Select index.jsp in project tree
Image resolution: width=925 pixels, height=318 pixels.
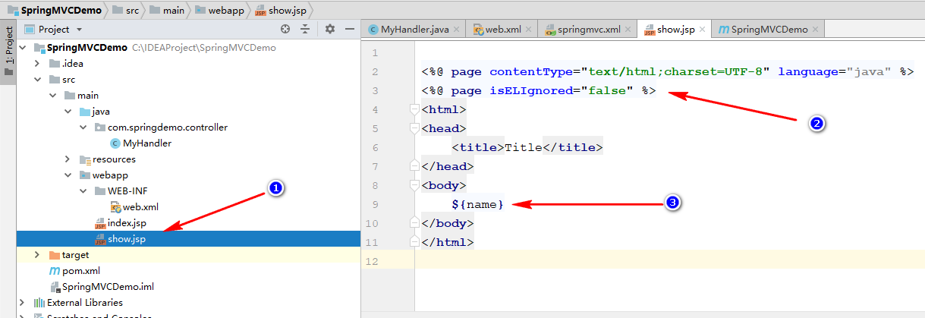(x=127, y=222)
